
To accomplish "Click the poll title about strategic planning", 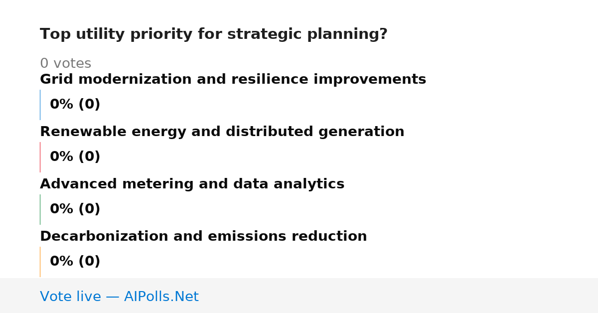I will pos(213,34).
